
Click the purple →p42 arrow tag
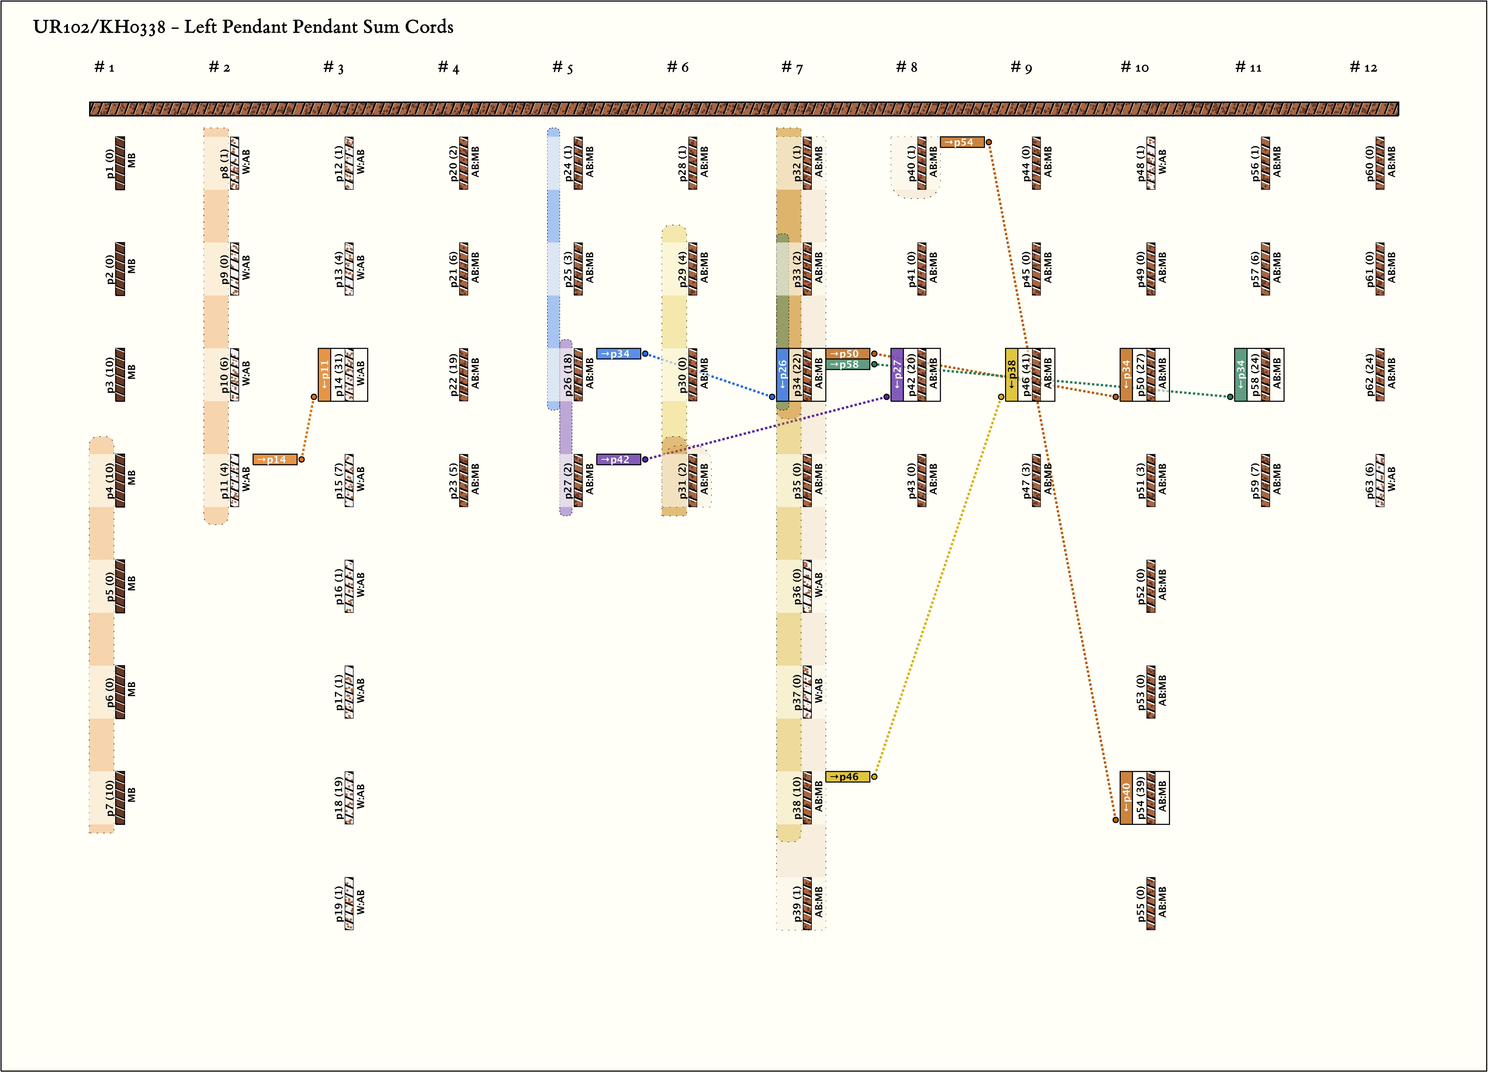click(x=618, y=460)
